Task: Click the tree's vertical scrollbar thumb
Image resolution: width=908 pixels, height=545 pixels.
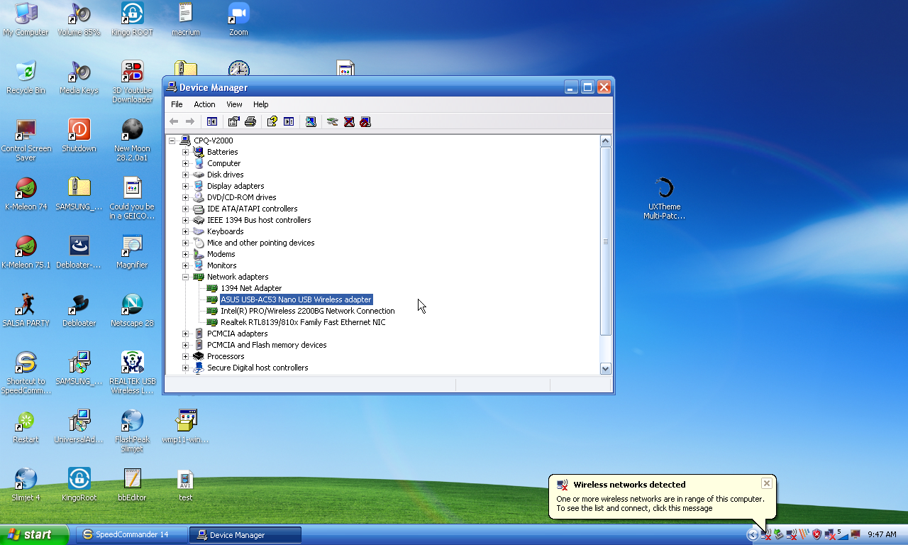Action: (x=605, y=241)
